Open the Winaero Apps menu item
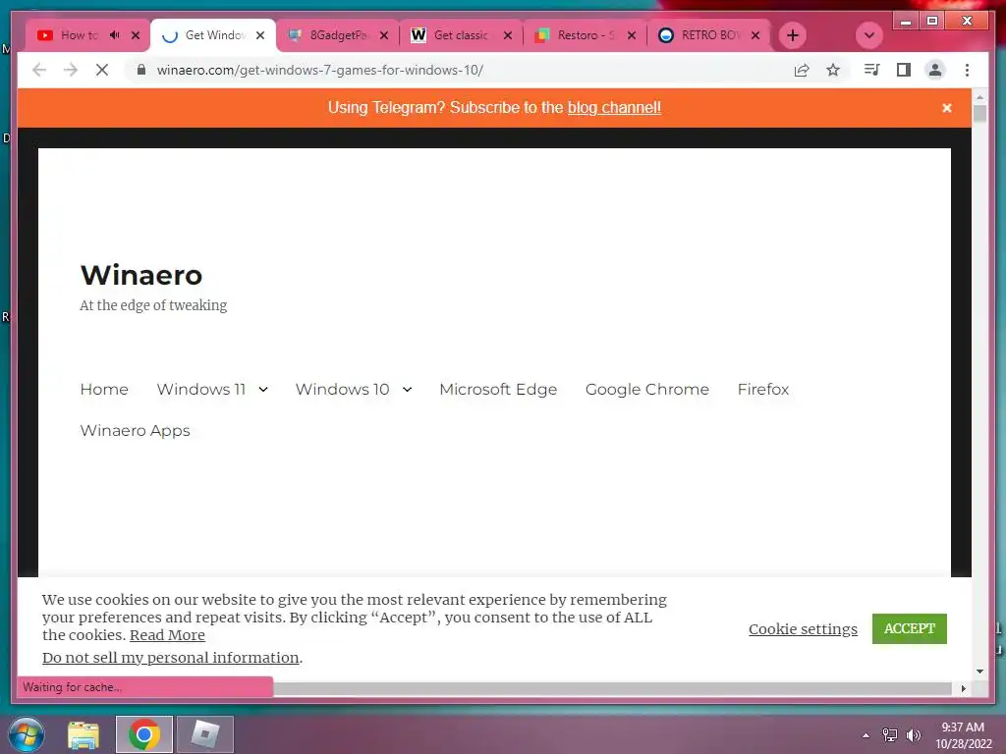 point(135,430)
